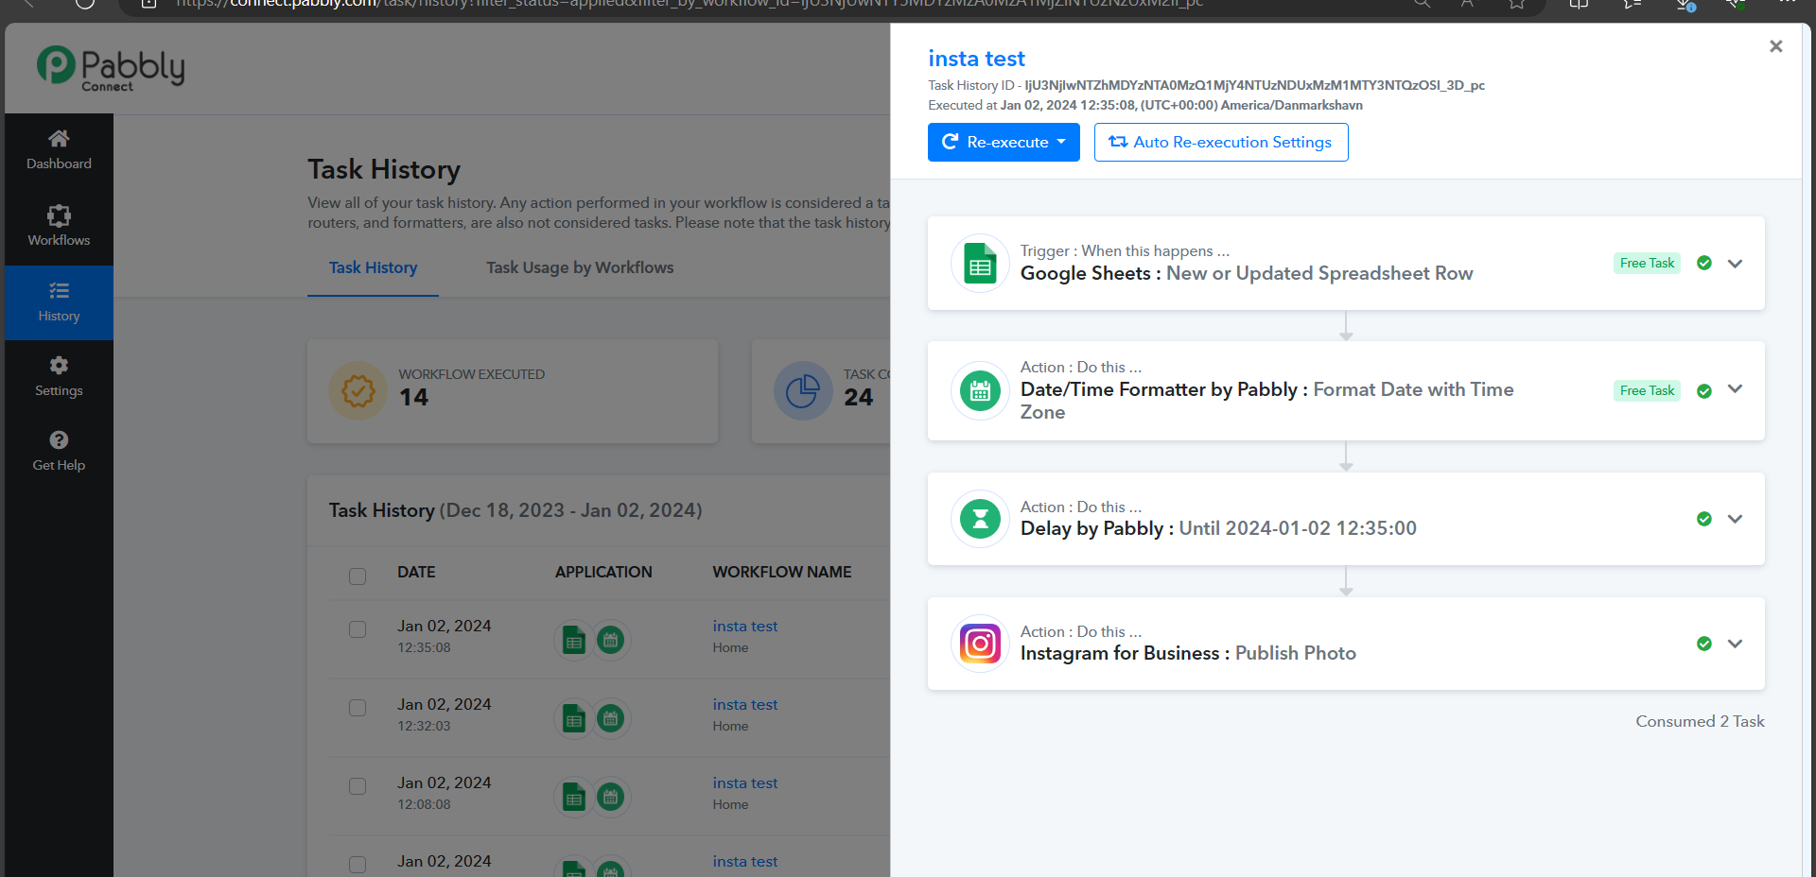The width and height of the screenshot is (1816, 877).
Task: Click success checkmark on Delay by Pabbly step
Action: [1704, 519]
